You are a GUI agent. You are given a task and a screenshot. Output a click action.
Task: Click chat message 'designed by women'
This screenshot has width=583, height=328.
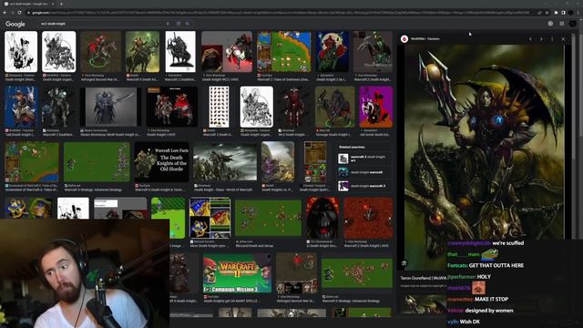tap(489, 310)
